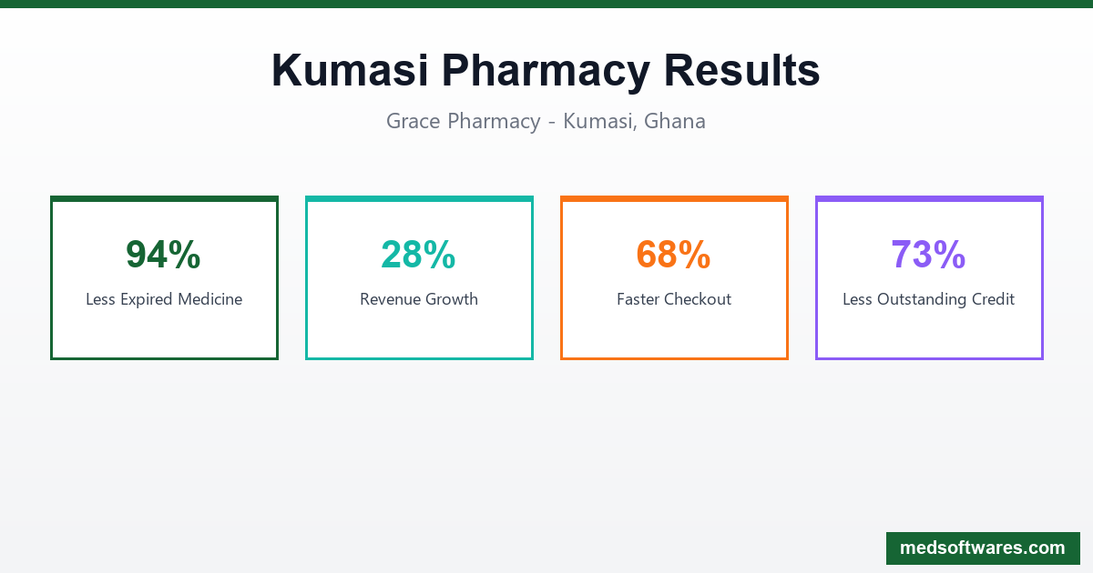Screen dimensions: 1093x573
Task: Click the purple 73% statistic
Action: pyautogui.click(x=928, y=255)
